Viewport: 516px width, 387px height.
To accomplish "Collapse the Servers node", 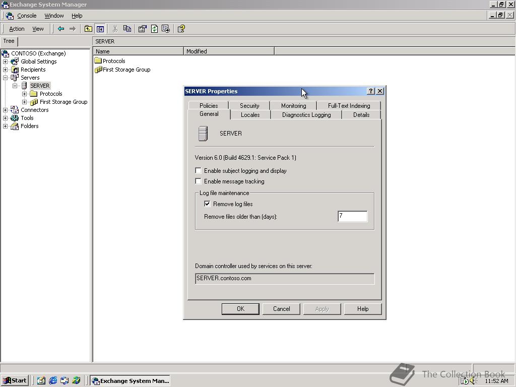I will [5, 78].
